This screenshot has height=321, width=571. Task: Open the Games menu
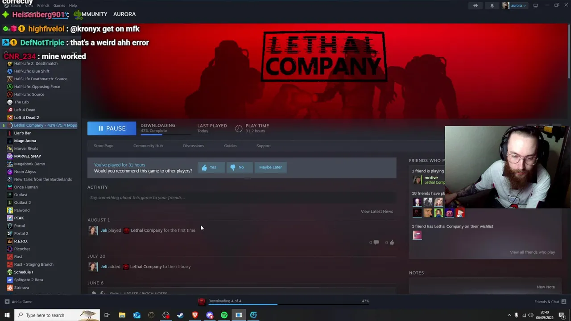pos(59,5)
